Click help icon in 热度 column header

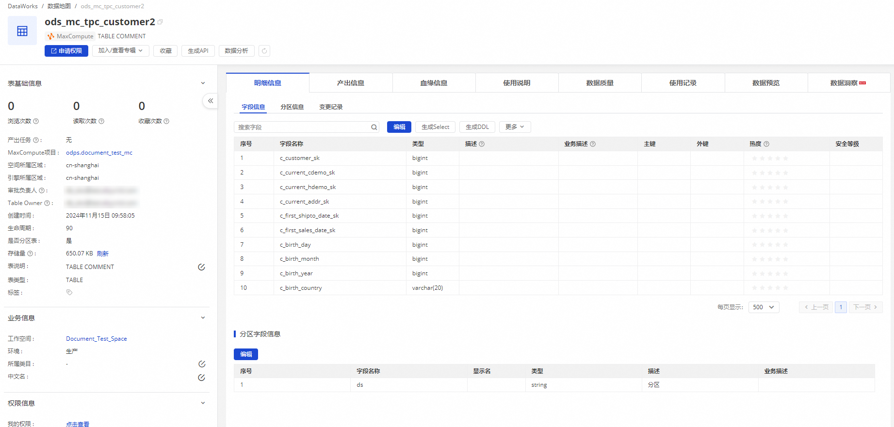766,144
